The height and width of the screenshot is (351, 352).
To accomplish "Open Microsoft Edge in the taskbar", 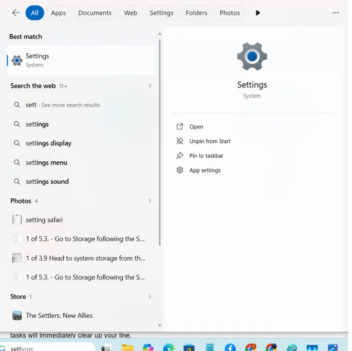I will (x=169, y=348).
